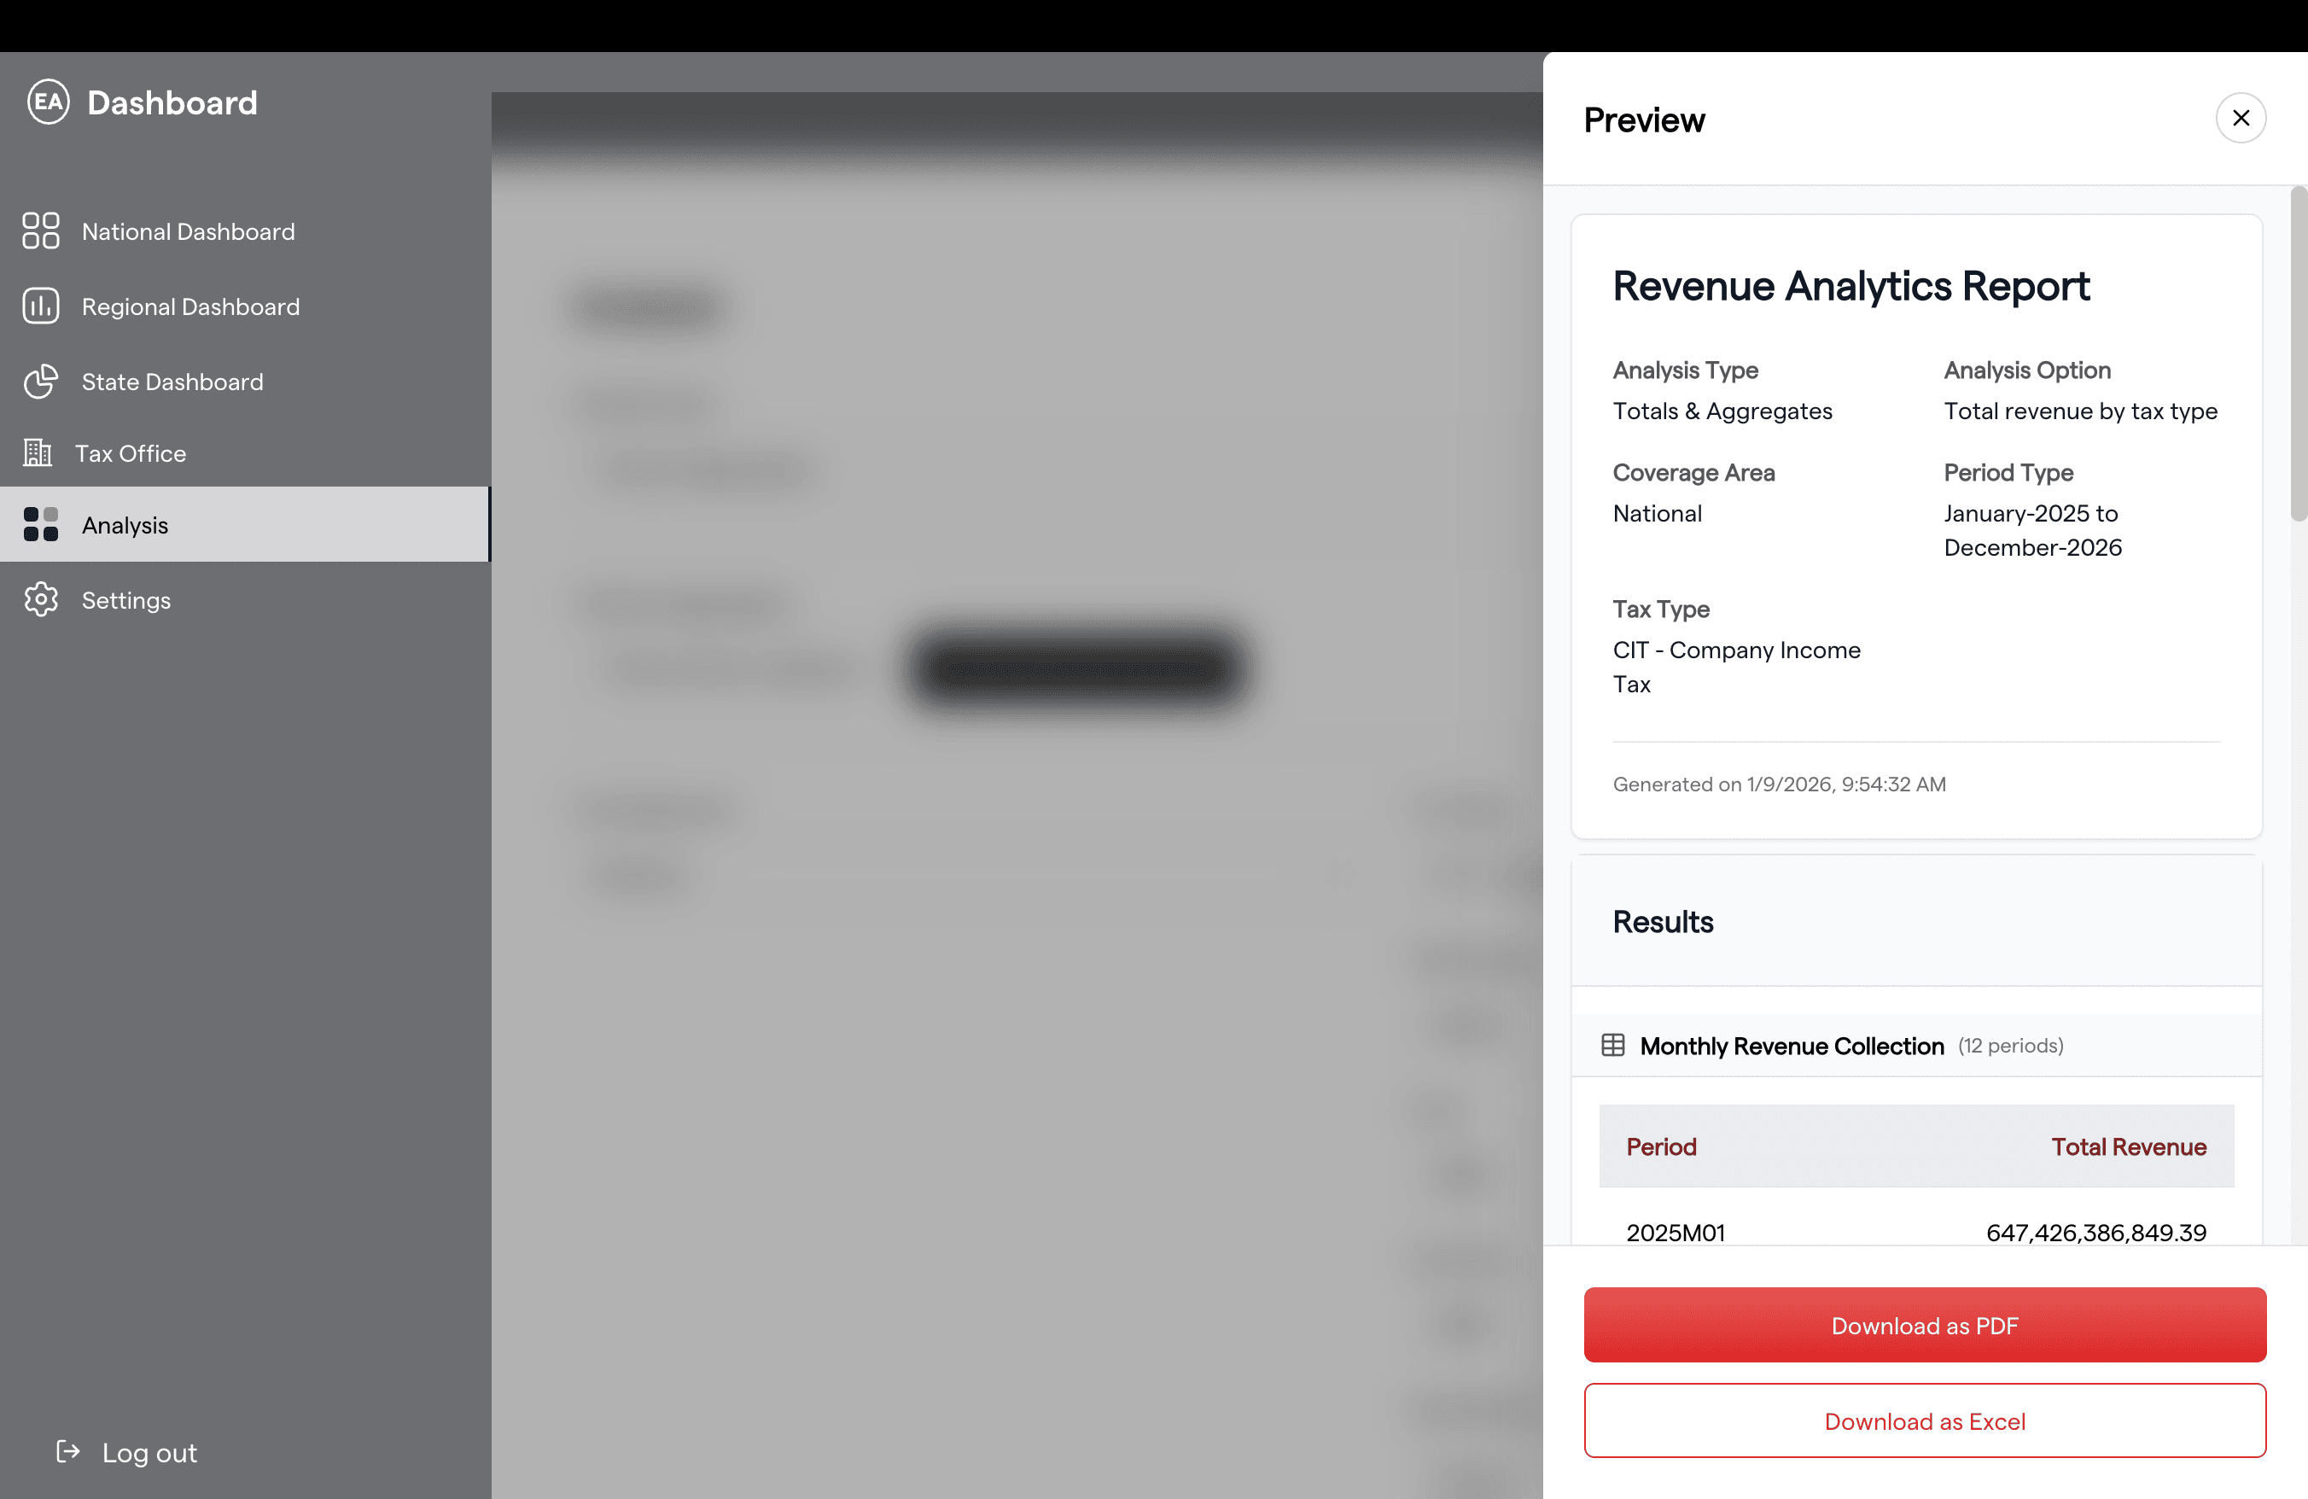Click the Monthly Revenue Collection table icon
This screenshot has height=1499, width=2308.
[1612, 1045]
